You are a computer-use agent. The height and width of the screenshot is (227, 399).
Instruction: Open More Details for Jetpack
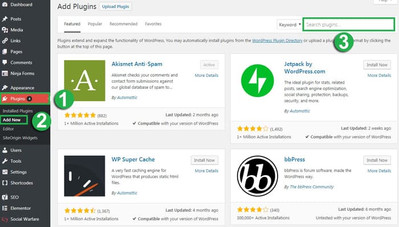pyautogui.click(x=379, y=76)
